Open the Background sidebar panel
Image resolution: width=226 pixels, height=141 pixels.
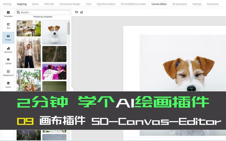pyautogui.click(x=8, y=73)
